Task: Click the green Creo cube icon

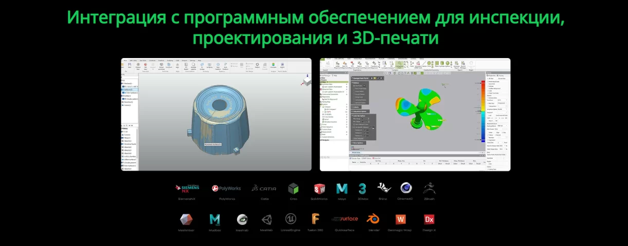Action: (x=293, y=188)
